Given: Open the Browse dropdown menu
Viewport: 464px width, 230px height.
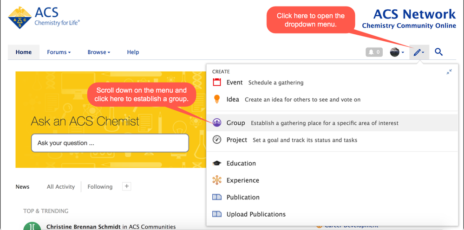Looking at the screenshot, I should tap(98, 52).
